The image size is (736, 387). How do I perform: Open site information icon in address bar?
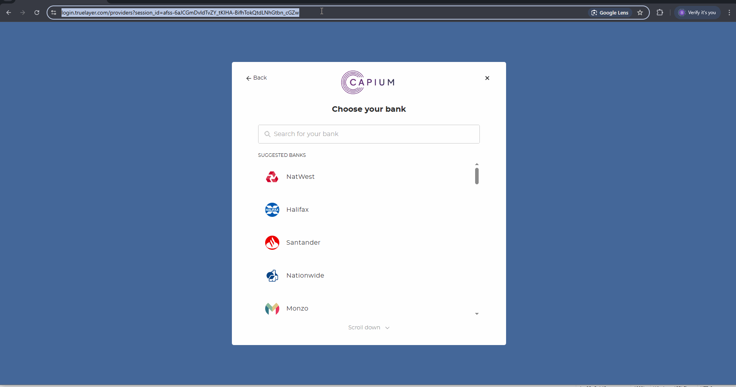(54, 13)
